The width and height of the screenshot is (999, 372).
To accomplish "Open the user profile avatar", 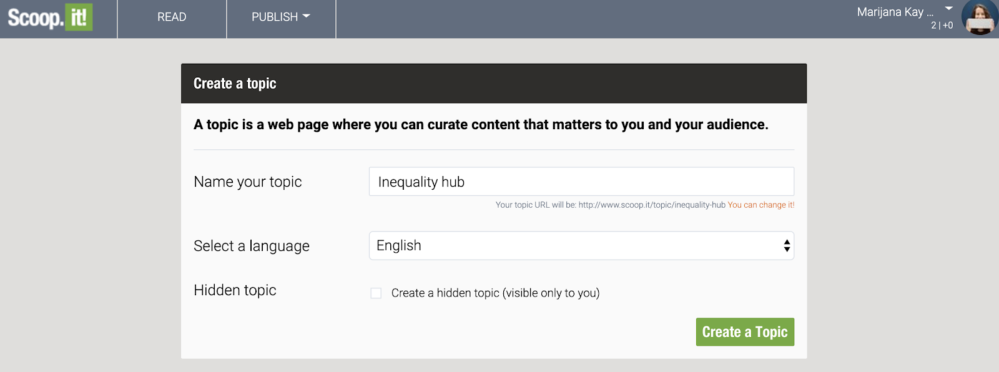I will point(980,17).
